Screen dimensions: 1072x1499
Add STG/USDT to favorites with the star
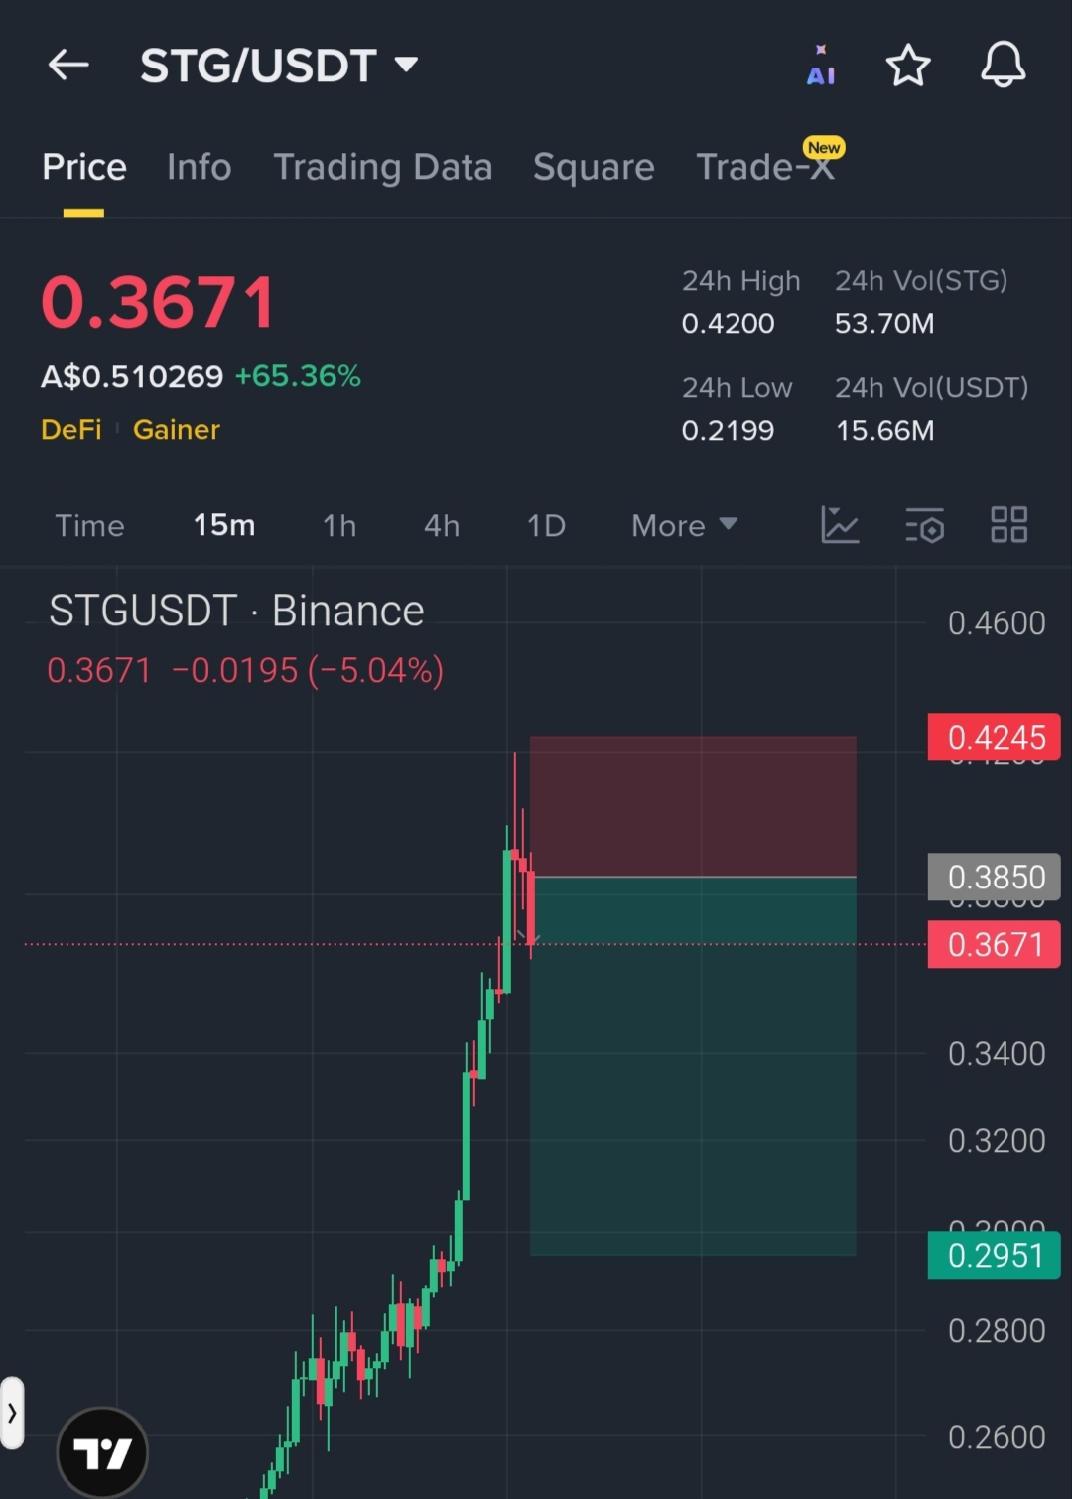coord(907,66)
